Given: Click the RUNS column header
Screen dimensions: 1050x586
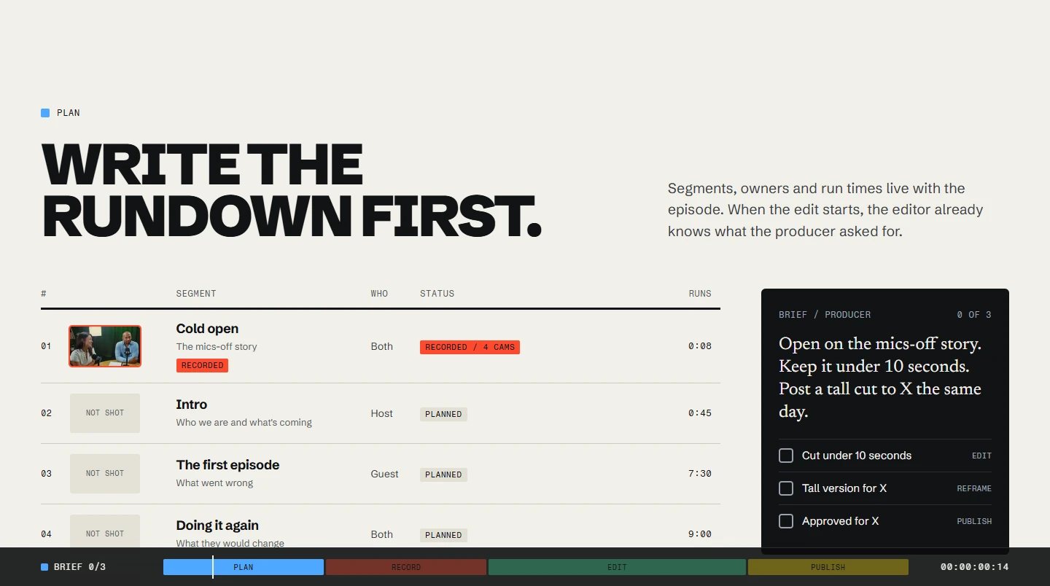Looking at the screenshot, I should [x=700, y=294].
